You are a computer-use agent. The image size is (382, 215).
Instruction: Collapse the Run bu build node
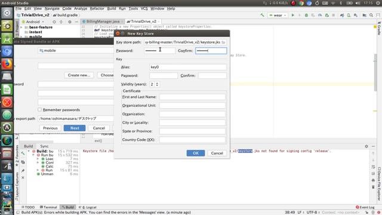(x=33, y=155)
